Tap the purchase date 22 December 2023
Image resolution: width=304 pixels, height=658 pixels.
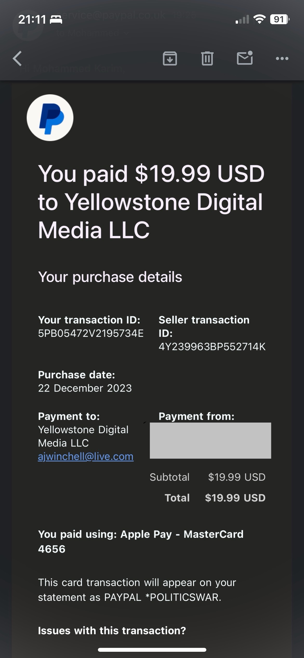85,388
